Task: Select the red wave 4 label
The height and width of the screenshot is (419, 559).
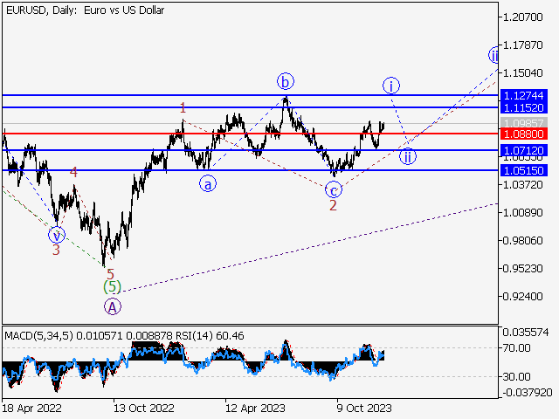Action: [73, 173]
